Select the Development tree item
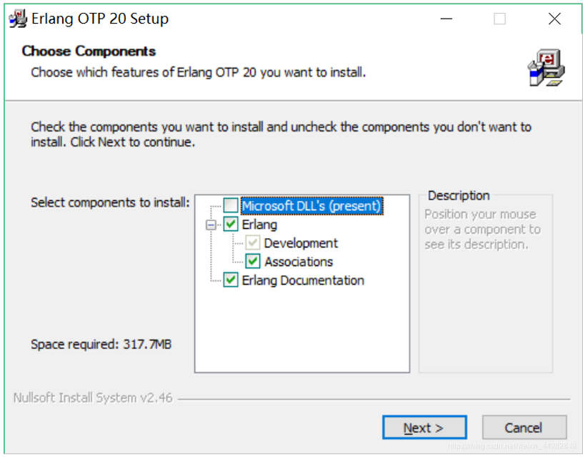583x457 pixels. (300, 243)
